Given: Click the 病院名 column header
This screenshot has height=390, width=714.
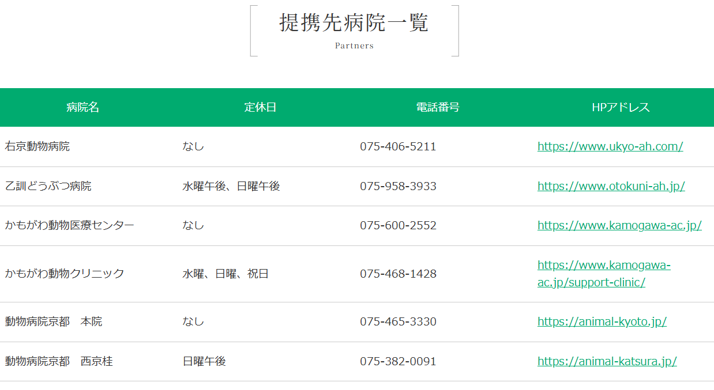Looking at the screenshot, I should (x=83, y=107).
